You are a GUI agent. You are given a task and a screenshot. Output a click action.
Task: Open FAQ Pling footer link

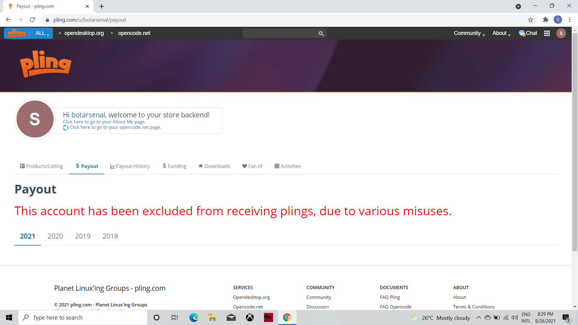coord(390,297)
